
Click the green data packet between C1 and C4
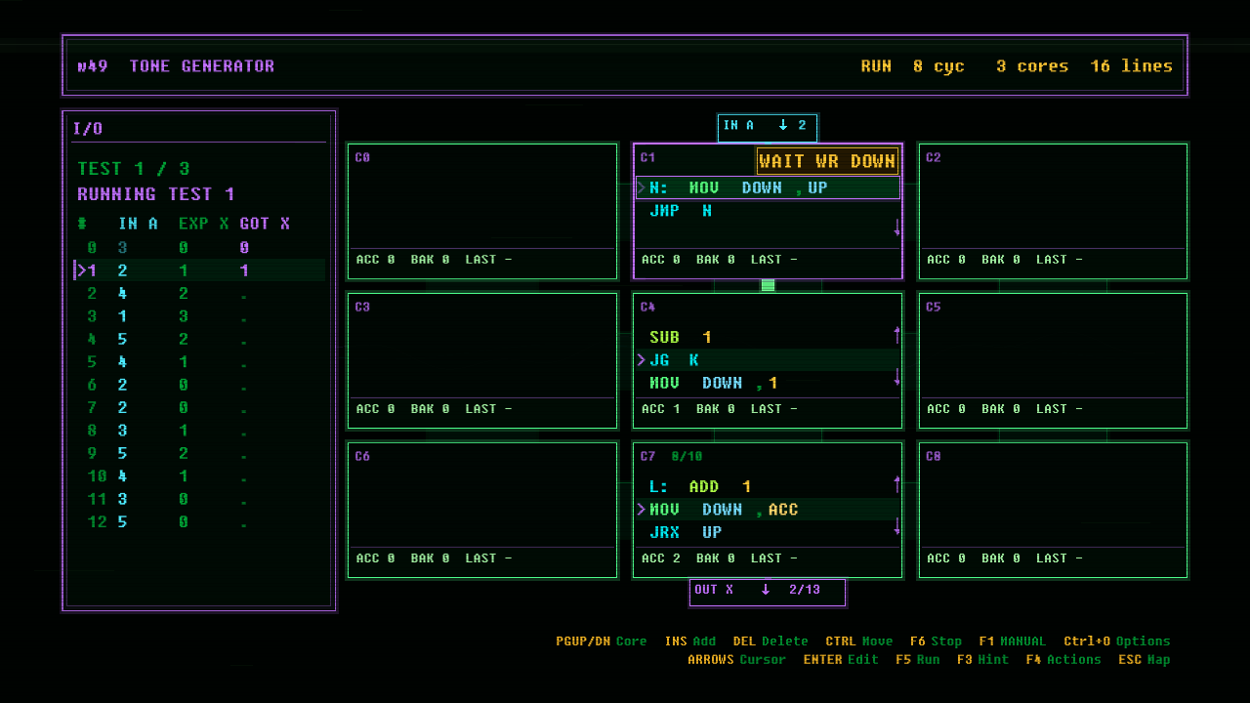coord(768,285)
